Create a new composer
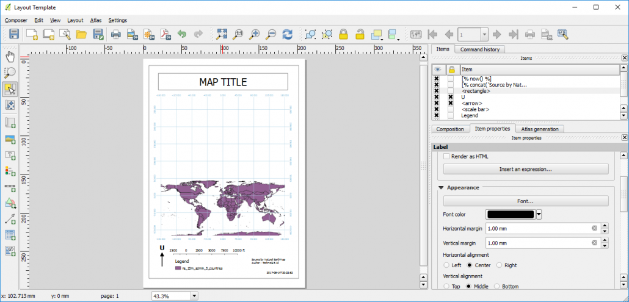 point(32,34)
